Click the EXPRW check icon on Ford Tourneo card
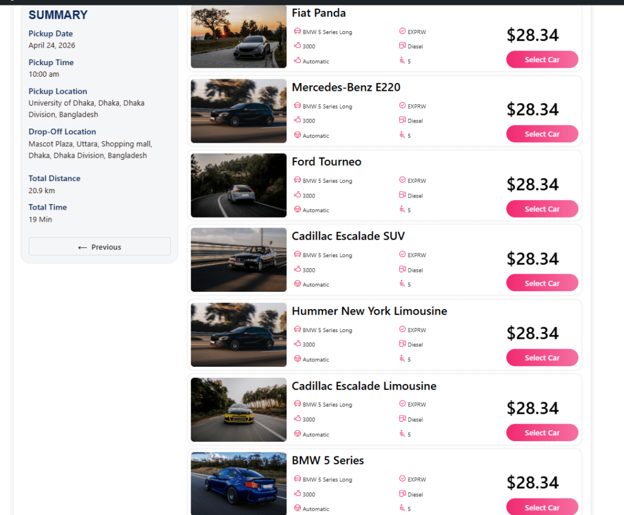Viewport: 624px width, 515px height. 402,180
